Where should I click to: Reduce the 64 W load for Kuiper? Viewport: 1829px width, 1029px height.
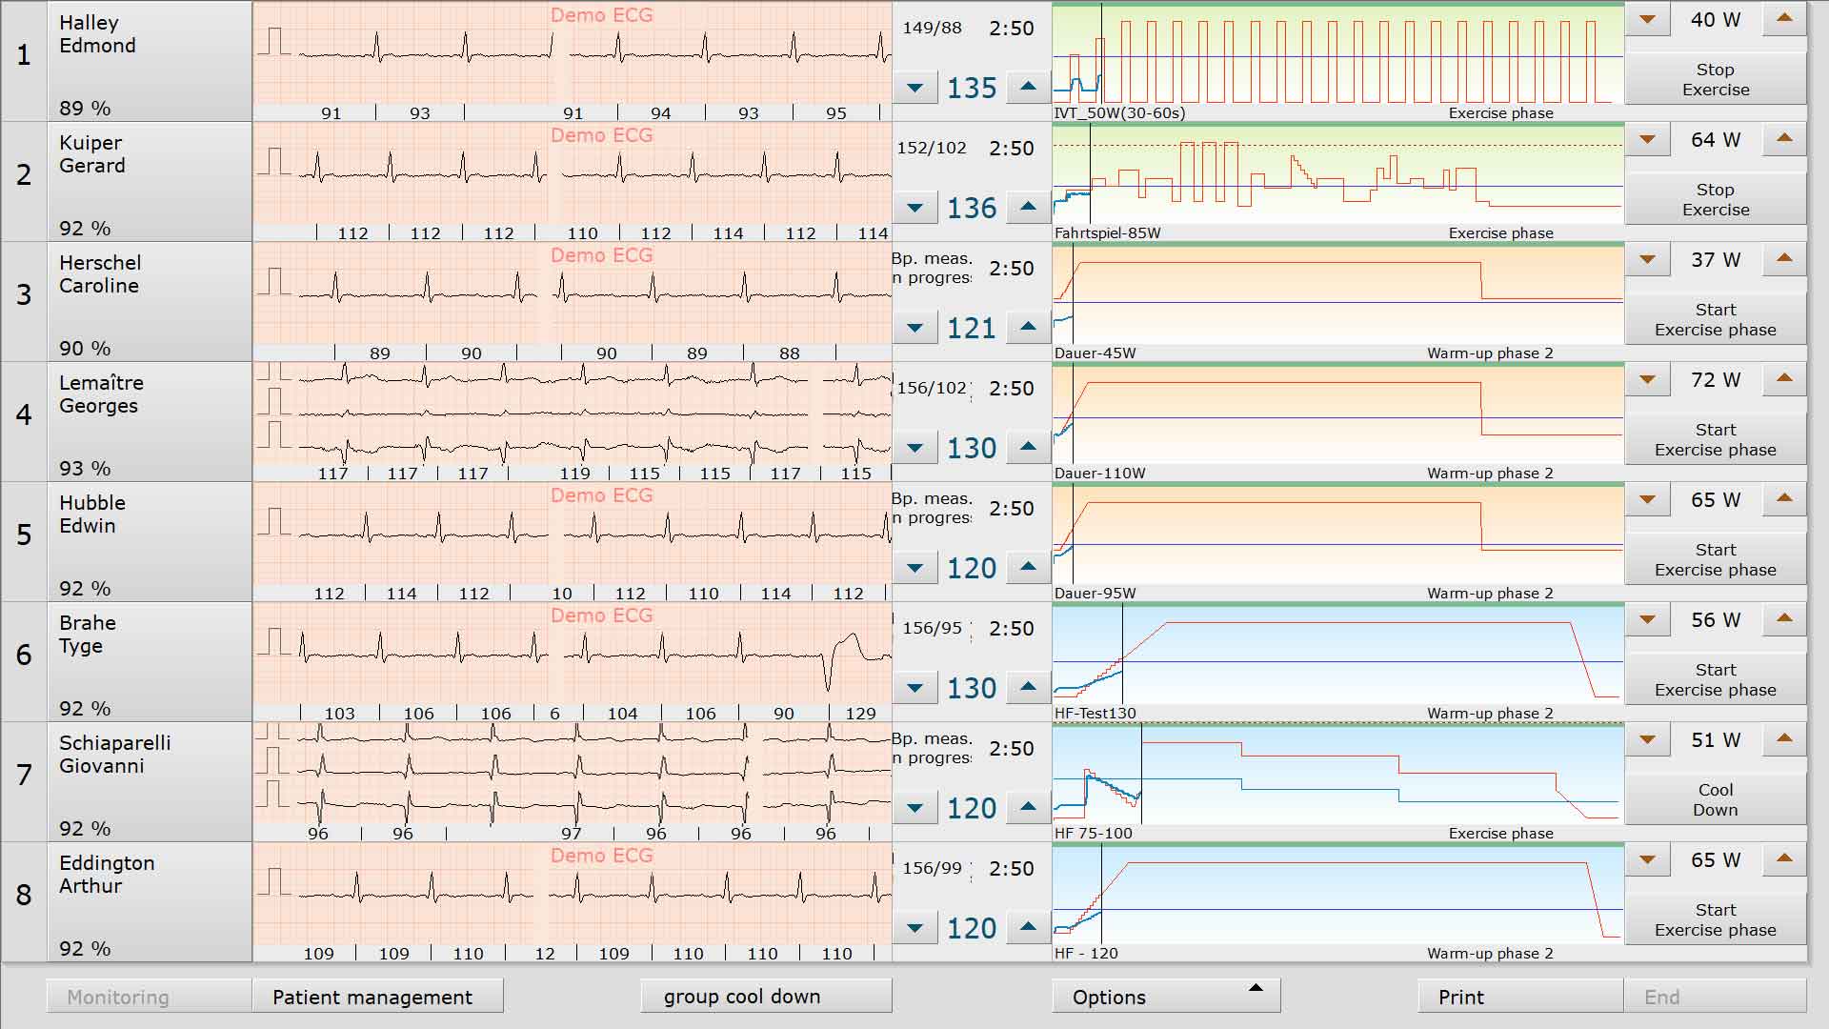pos(1647,140)
